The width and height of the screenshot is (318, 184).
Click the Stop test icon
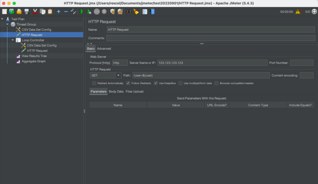97,12
